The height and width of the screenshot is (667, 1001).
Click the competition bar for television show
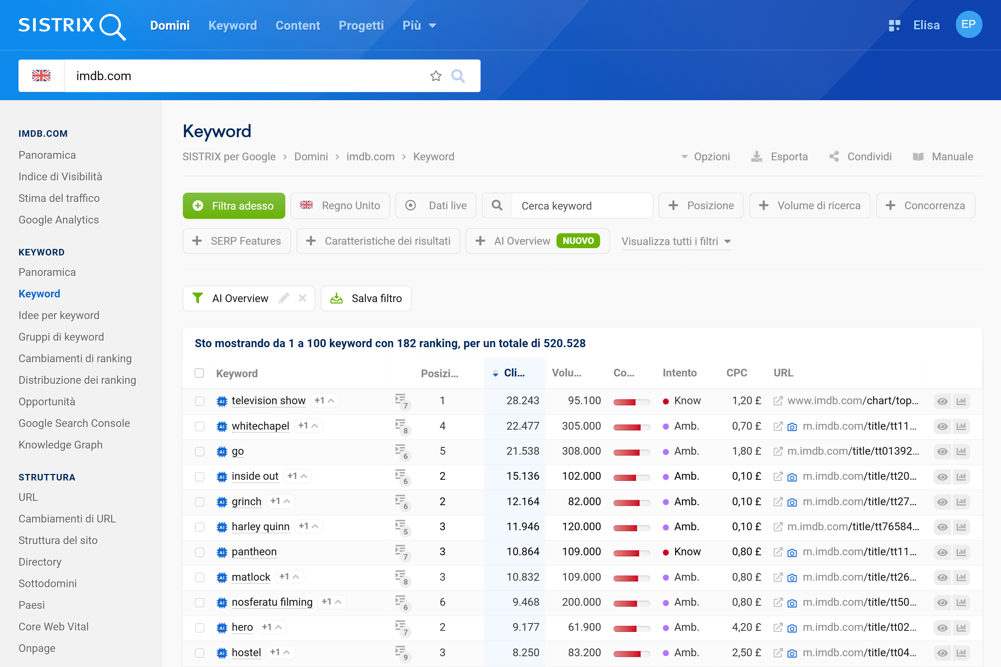pyautogui.click(x=631, y=402)
